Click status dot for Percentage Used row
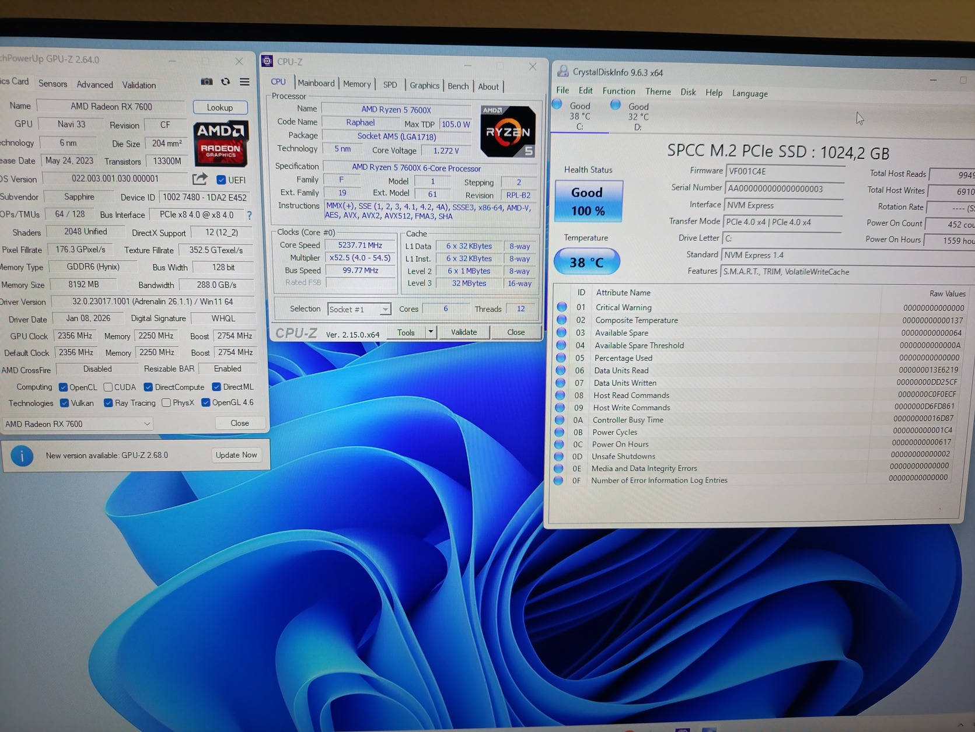This screenshot has width=975, height=732. [561, 358]
